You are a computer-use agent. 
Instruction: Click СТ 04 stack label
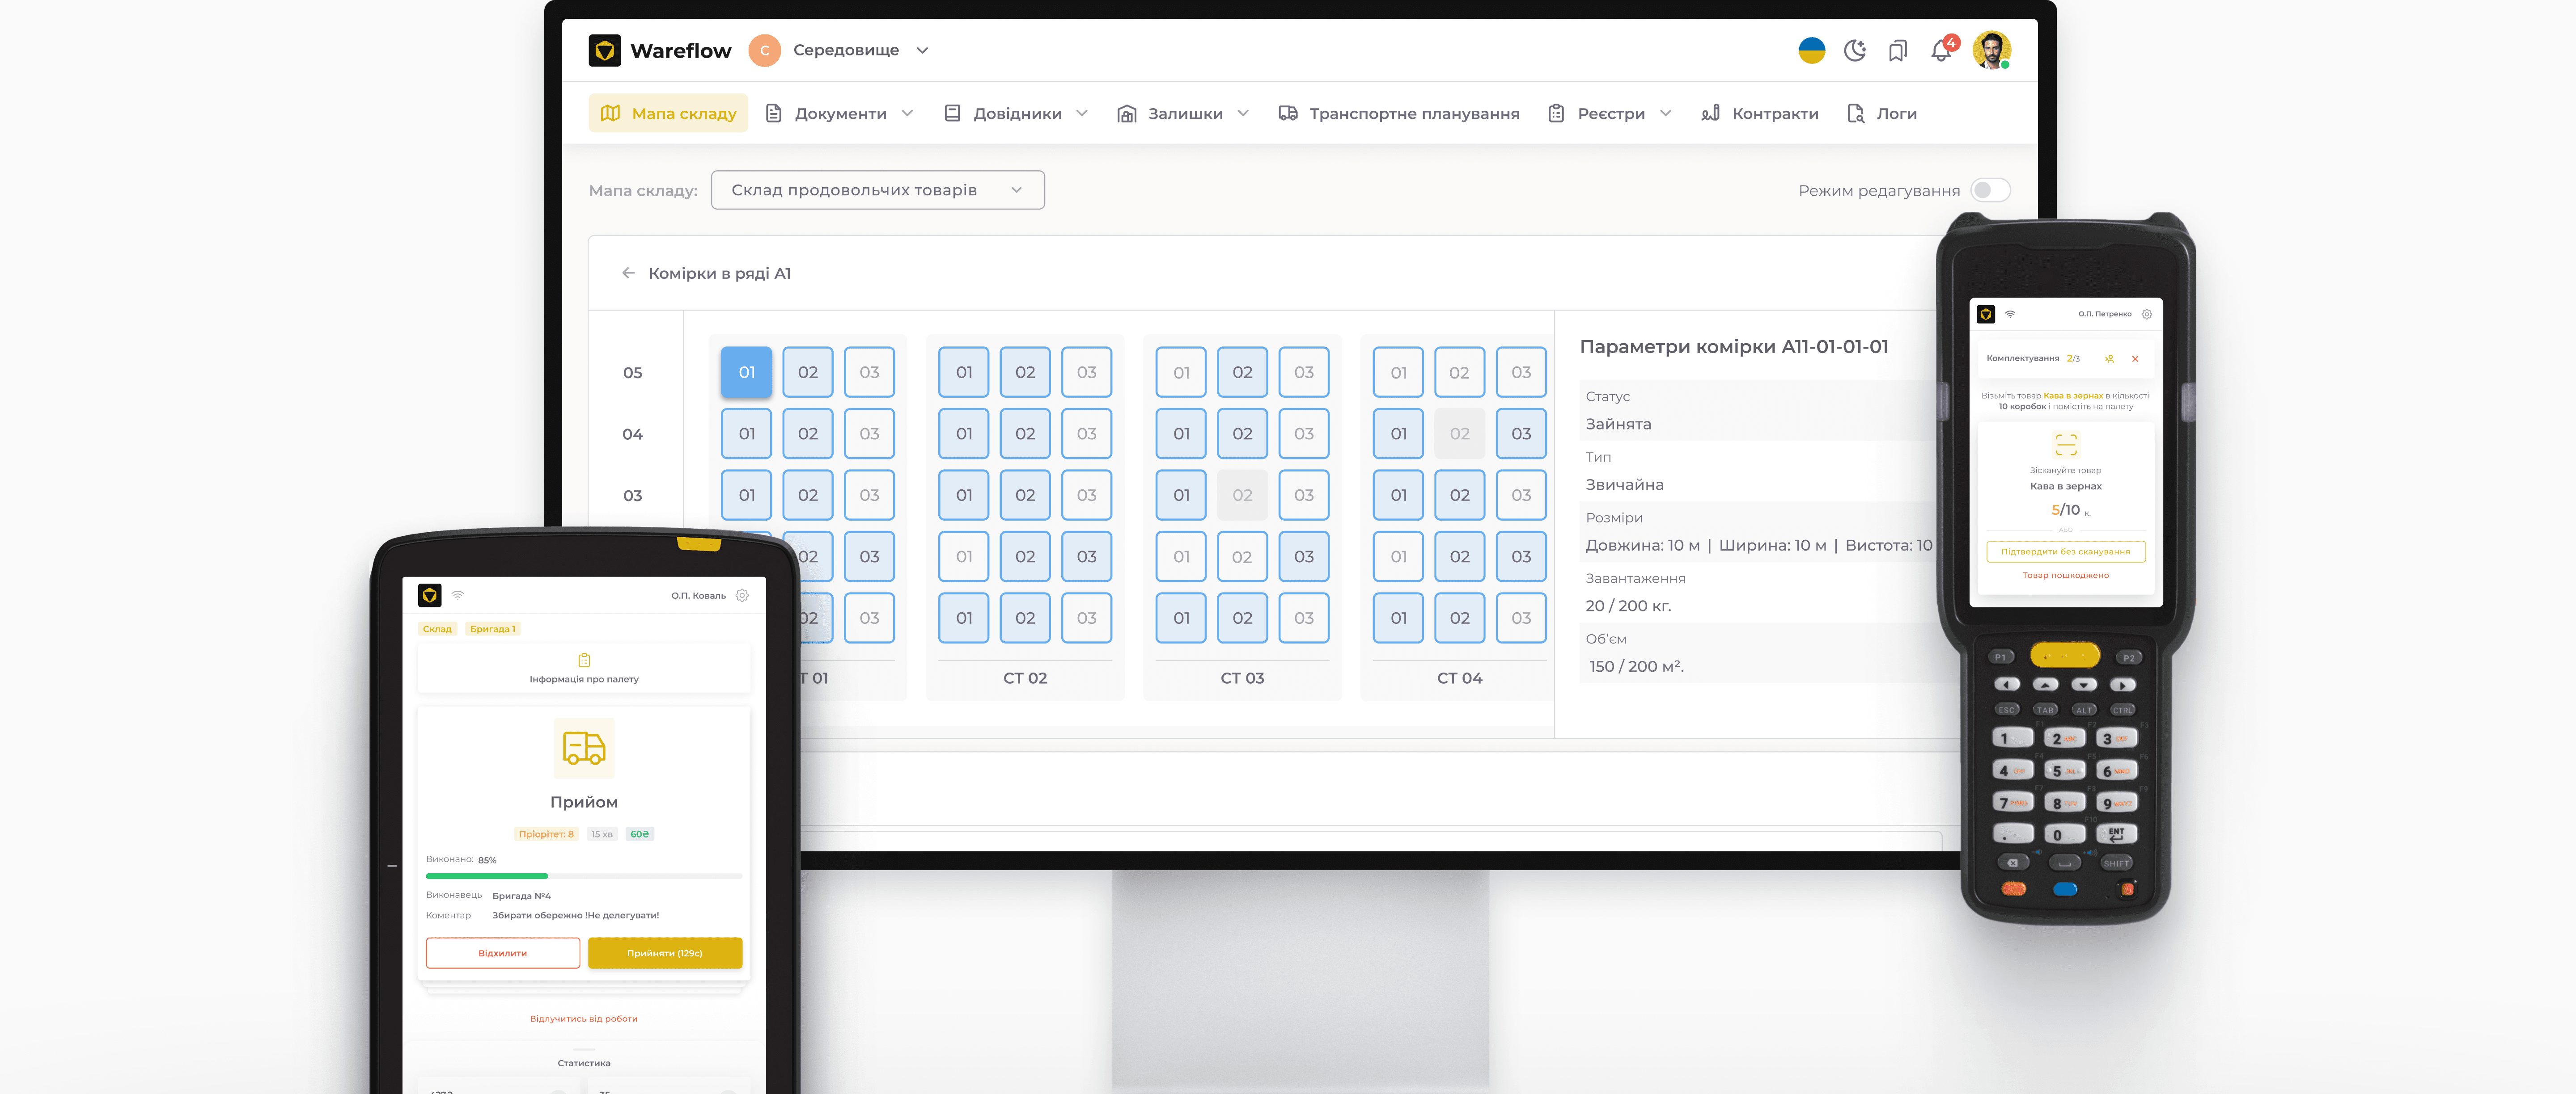1460,678
